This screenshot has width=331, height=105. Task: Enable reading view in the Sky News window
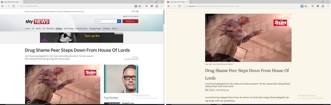pos(136,6)
